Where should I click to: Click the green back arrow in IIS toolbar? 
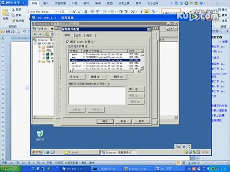point(35,34)
